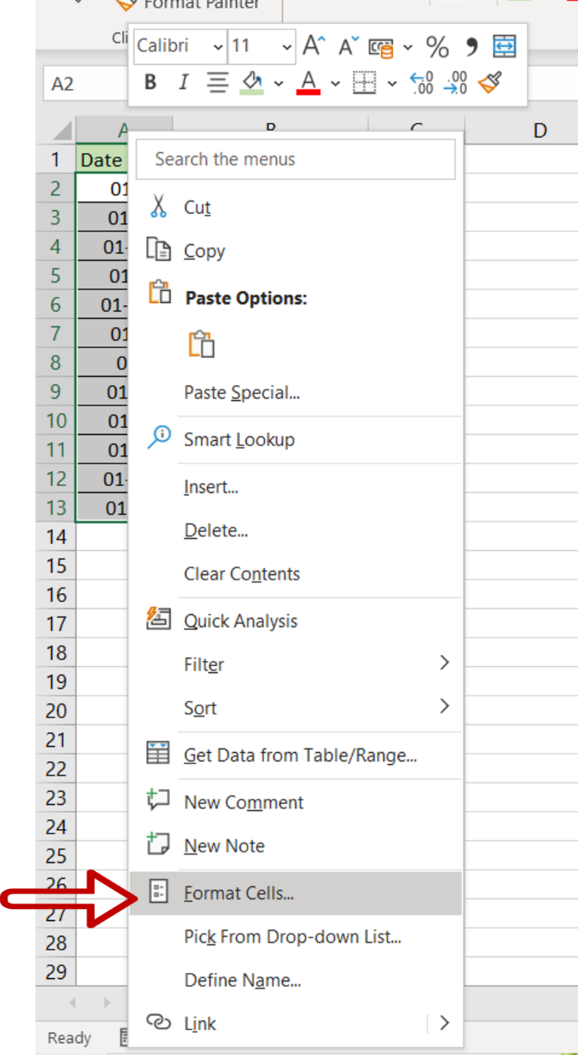Screen dimensions: 578x1055
Task: Toggle bold formatting on the mini toolbar
Action: [x=150, y=83]
